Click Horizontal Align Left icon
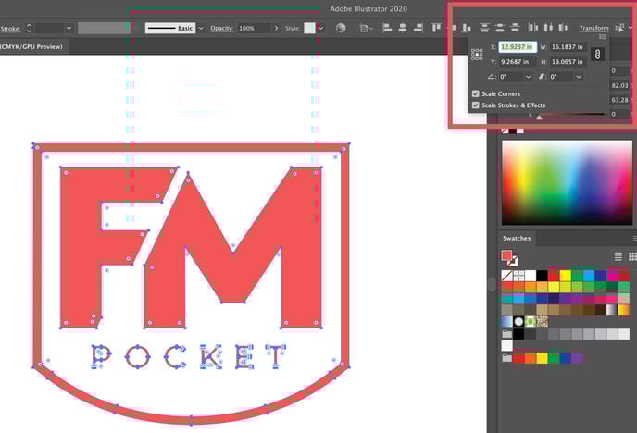The image size is (637, 433). click(387, 28)
